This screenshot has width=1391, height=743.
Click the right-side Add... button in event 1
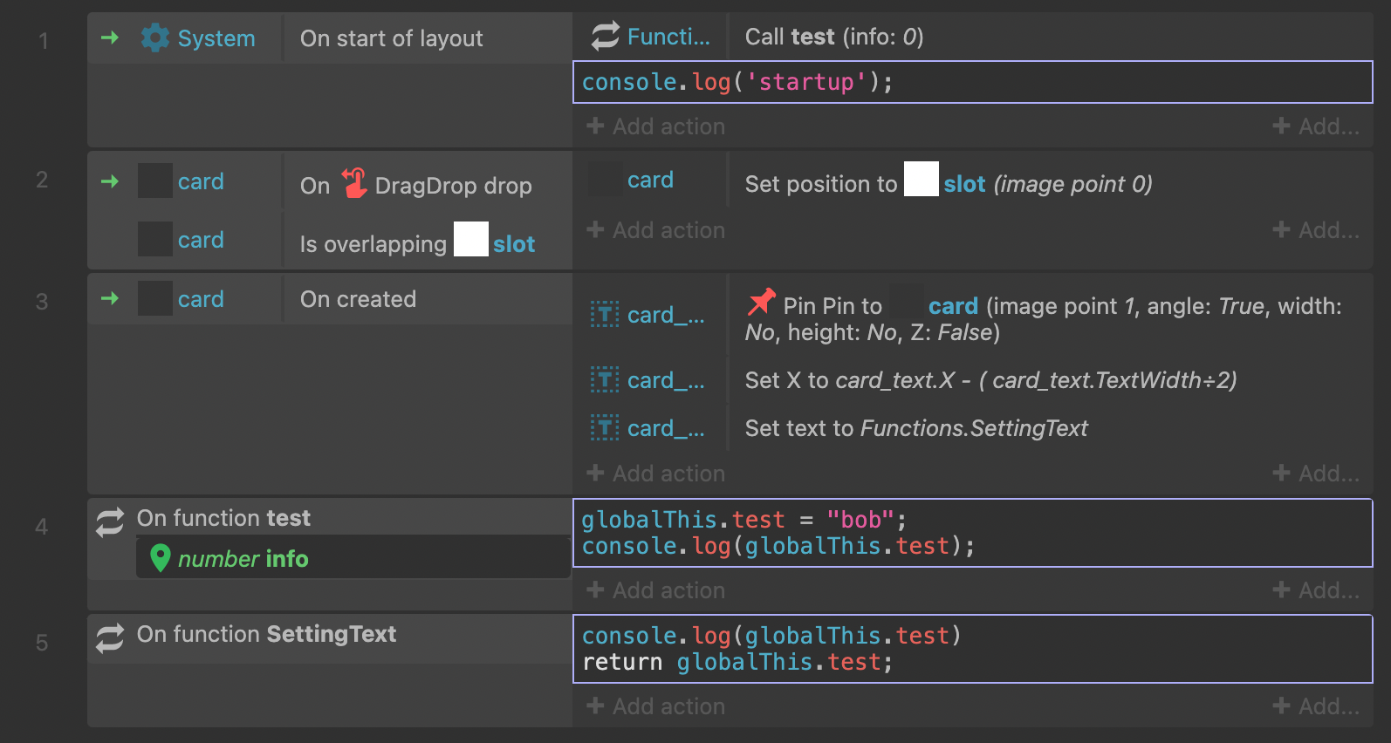pyautogui.click(x=1316, y=126)
